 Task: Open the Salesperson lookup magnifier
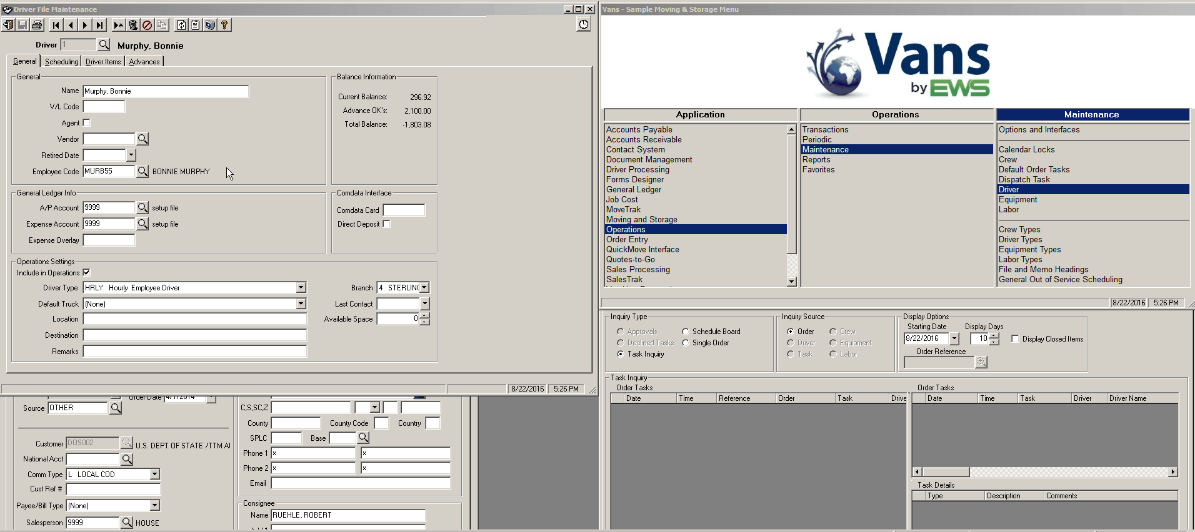click(127, 522)
